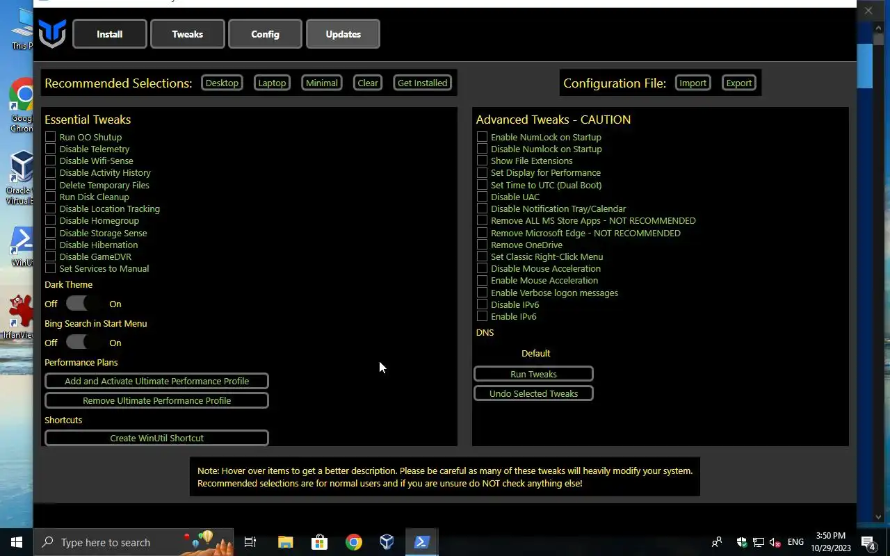890x556 pixels.
Task: Switch to the Updates tab
Action: tap(343, 34)
